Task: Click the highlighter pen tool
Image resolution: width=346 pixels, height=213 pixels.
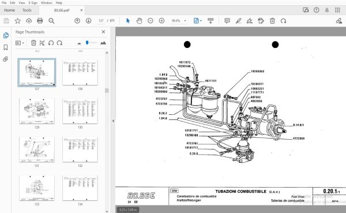Action: (x=238, y=21)
